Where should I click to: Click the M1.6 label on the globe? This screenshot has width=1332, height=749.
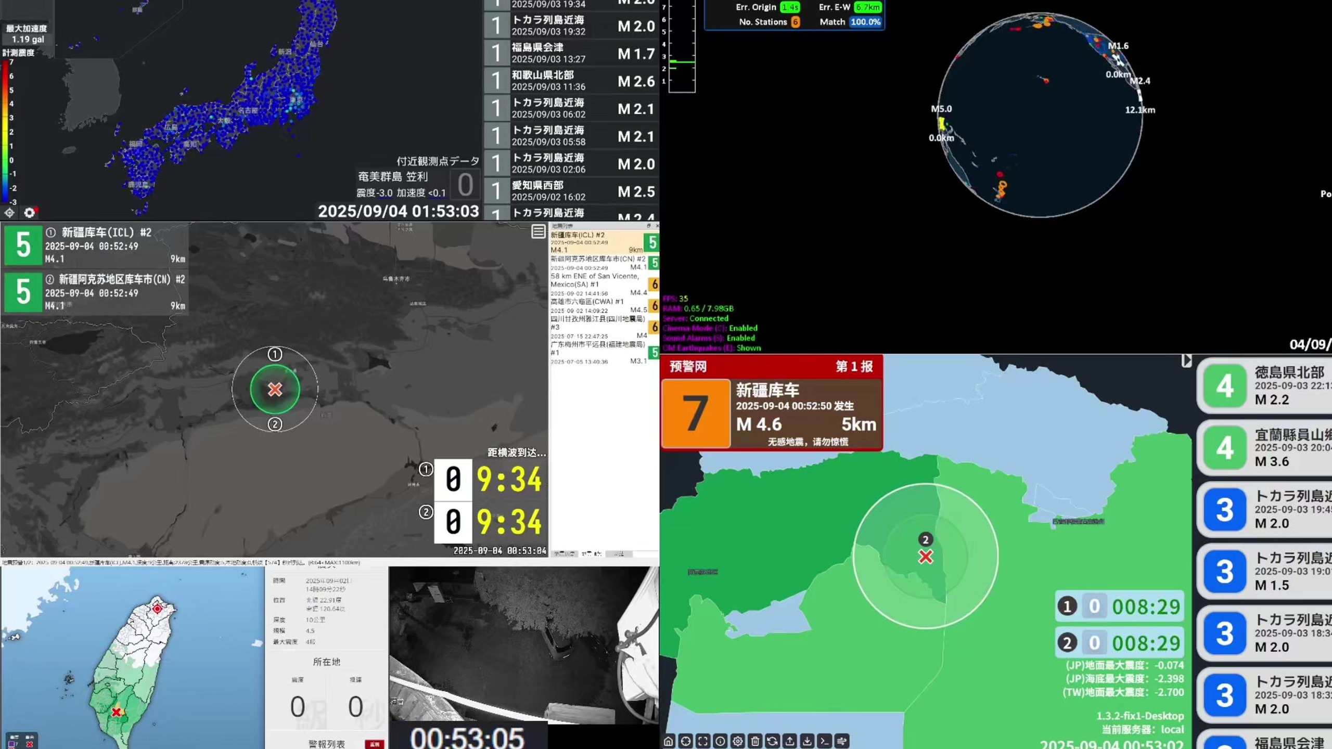pyautogui.click(x=1118, y=46)
